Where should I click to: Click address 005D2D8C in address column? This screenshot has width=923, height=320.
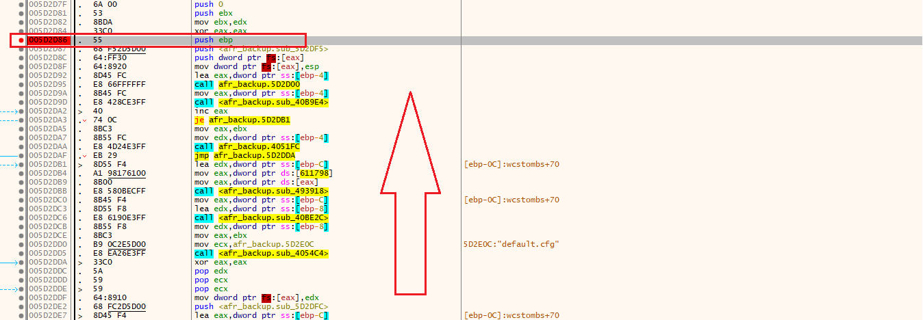pos(48,58)
